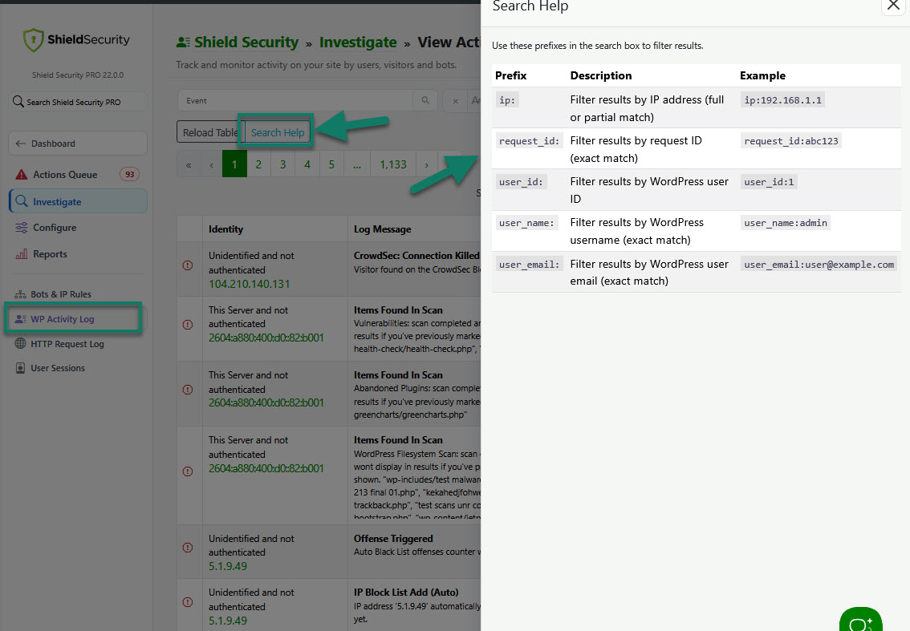Click the Bots & IP Rules network icon
This screenshot has height=631, width=910.
[x=20, y=294]
